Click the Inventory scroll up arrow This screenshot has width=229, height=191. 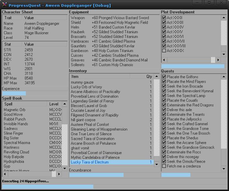coord(156,77)
